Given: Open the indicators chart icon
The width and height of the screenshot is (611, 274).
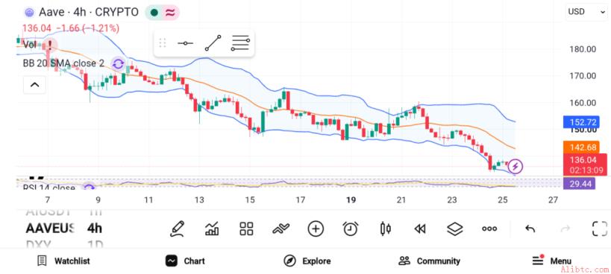Looking at the screenshot, I should (x=212, y=229).
